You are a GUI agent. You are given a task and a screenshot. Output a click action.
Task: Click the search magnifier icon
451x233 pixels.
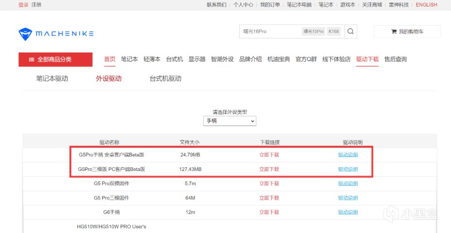tap(350, 31)
